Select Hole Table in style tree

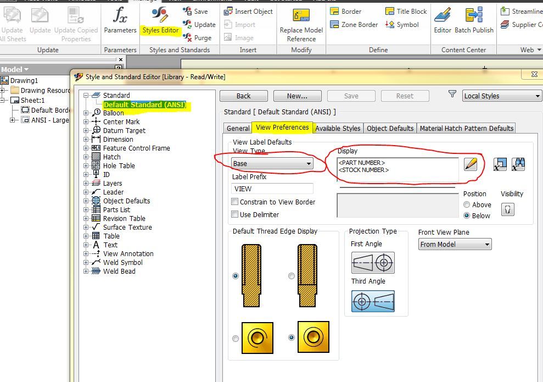click(119, 165)
